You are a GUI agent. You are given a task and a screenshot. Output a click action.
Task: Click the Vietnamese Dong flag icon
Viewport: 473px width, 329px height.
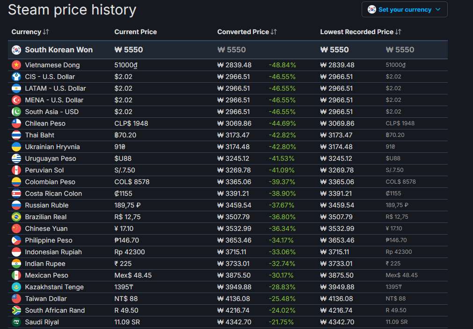pos(16,65)
